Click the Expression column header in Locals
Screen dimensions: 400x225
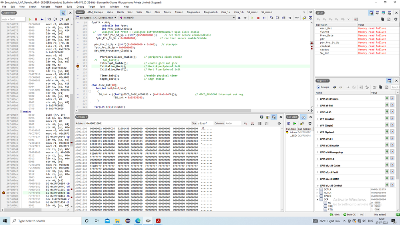tap(336, 25)
